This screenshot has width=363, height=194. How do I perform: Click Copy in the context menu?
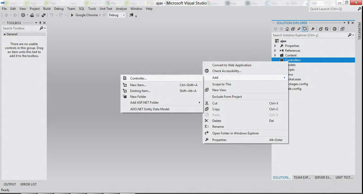245,109
